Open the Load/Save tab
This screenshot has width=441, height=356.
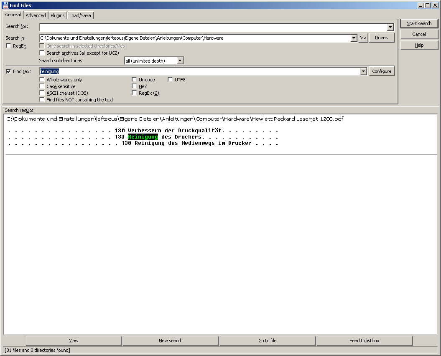pos(80,15)
